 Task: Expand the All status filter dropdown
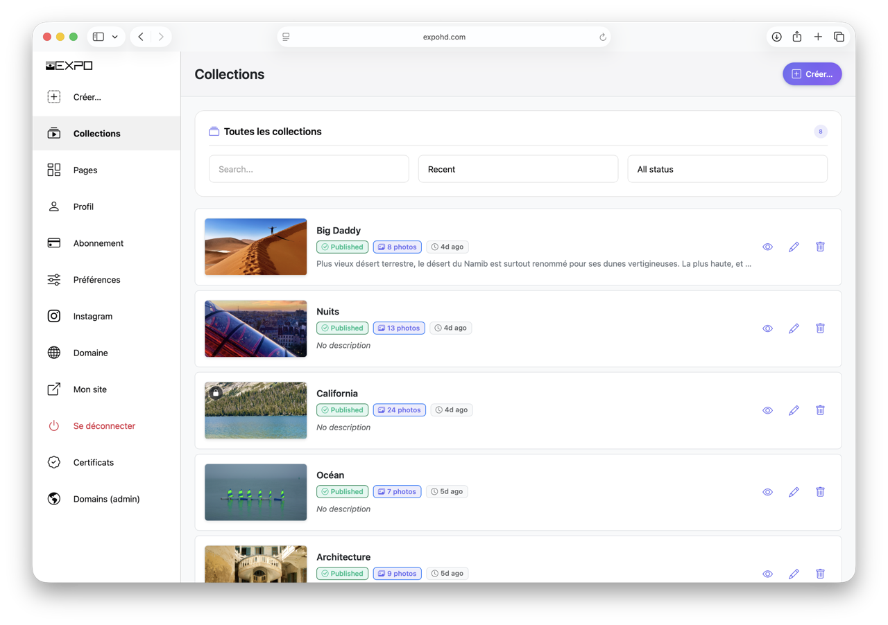click(x=727, y=169)
